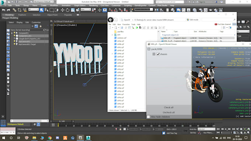Toggle Window/Crossing selection mode

57,10
